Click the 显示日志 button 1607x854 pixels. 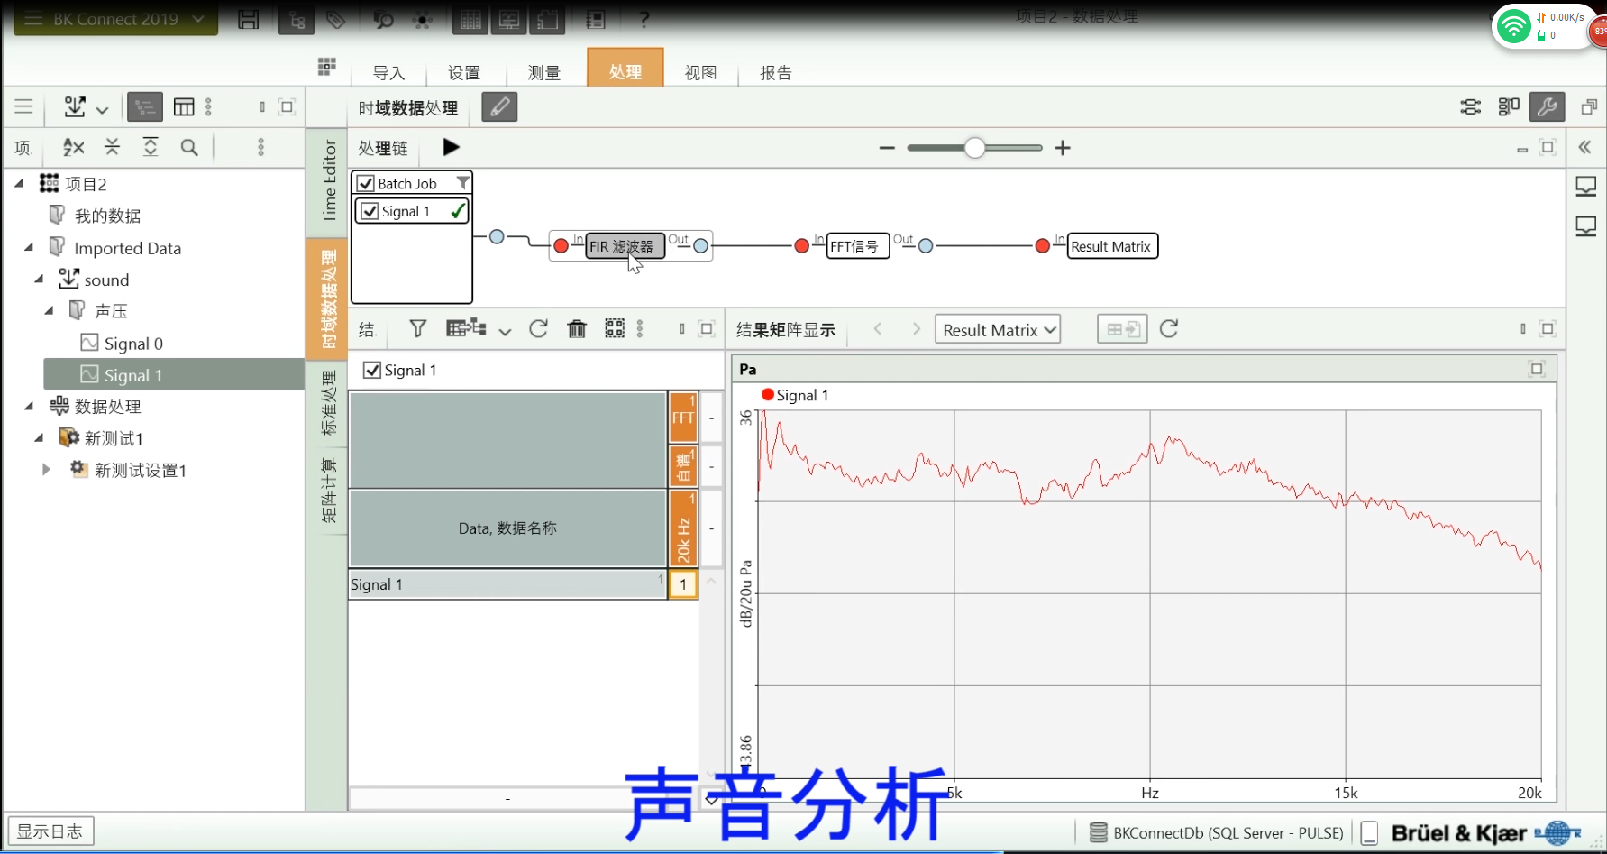pyautogui.click(x=50, y=831)
